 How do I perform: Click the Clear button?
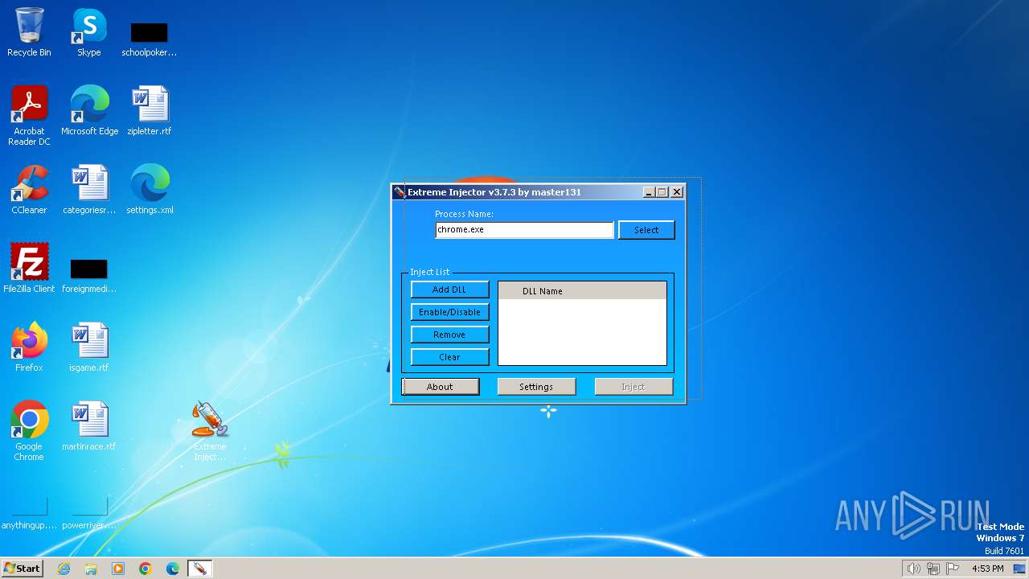pyautogui.click(x=449, y=357)
